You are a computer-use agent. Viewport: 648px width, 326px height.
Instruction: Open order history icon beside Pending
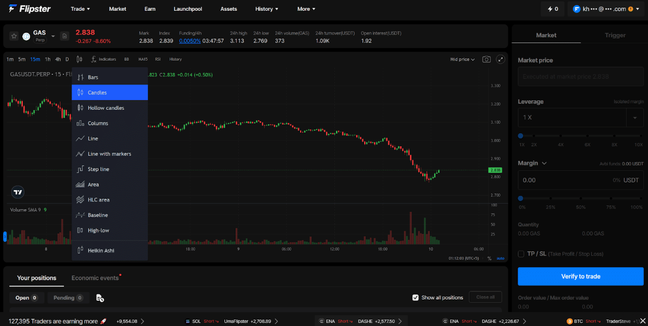pos(100,297)
